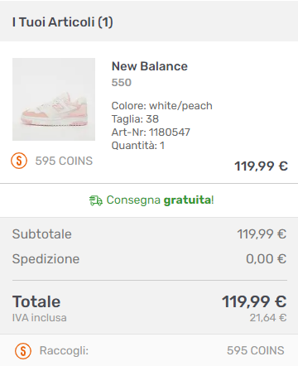
Task: Click the Art-Nr: 1180547 article number
Action: coord(151,132)
